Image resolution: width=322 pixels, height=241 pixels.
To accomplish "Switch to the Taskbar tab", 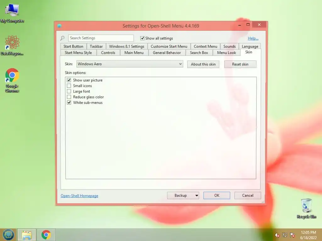I will [96, 46].
